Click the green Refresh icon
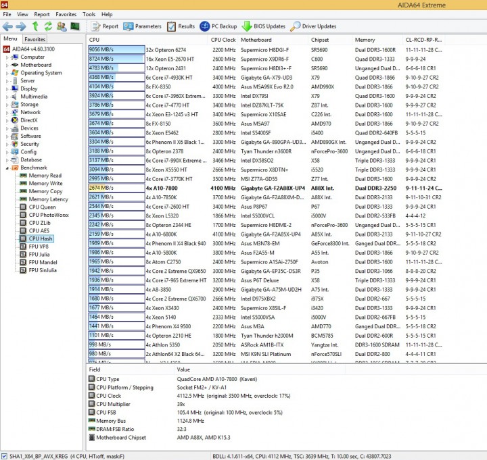The image size is (487, 460). click(x=48, y=26)
